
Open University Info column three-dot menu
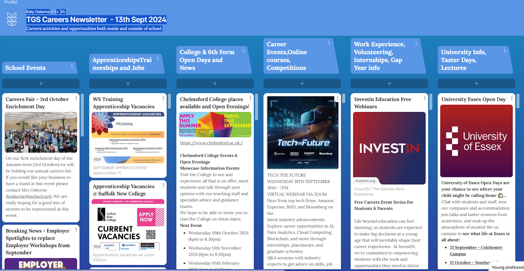coord(505,51)
